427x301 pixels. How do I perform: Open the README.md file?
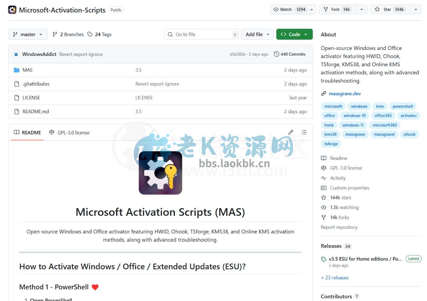(x=36, y=112)
